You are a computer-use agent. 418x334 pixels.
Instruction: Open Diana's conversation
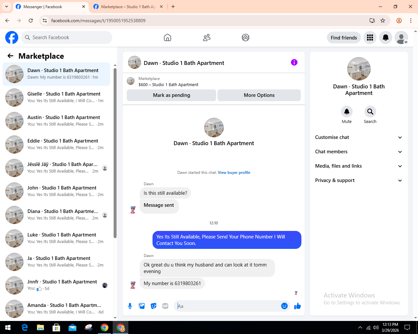click(56, 215)
